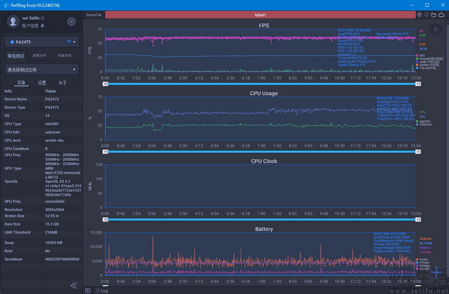This screenshot has width=449, height=294.
Task: Open the 请选择测试应用 app dropdown
Action: [x=41, y=69]
